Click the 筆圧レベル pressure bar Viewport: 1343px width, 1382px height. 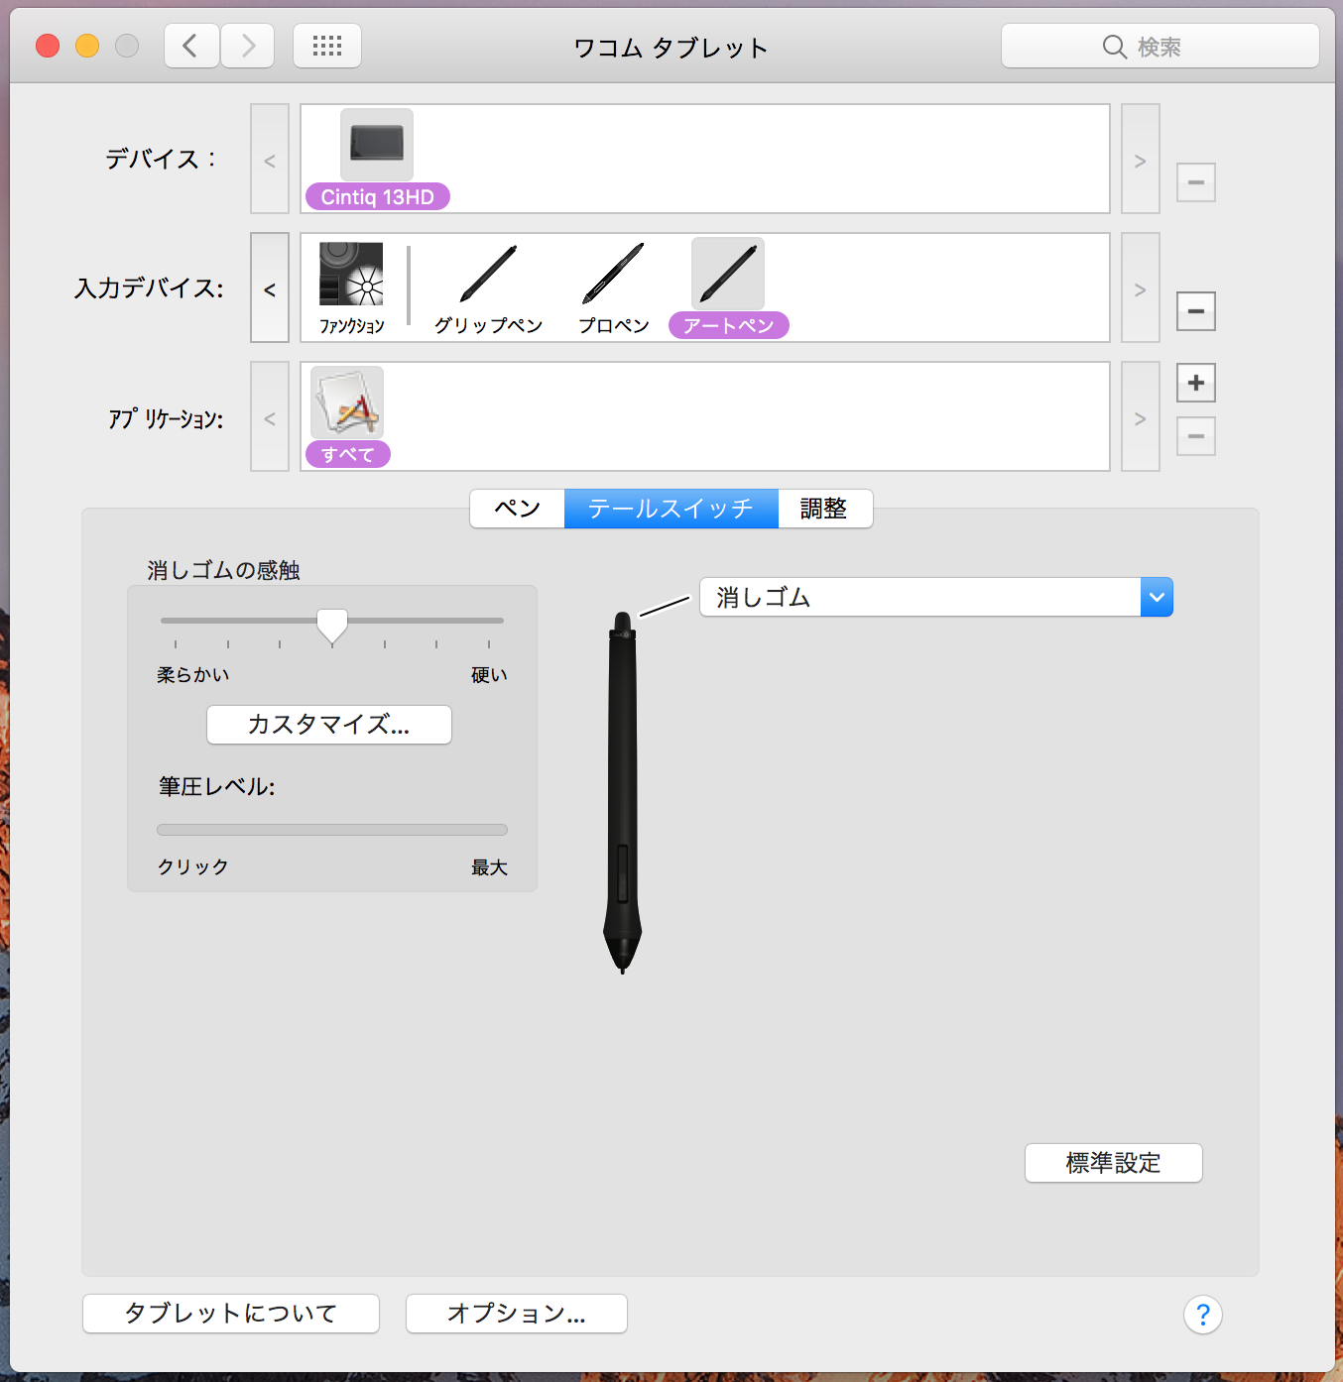tap(332, 830)
